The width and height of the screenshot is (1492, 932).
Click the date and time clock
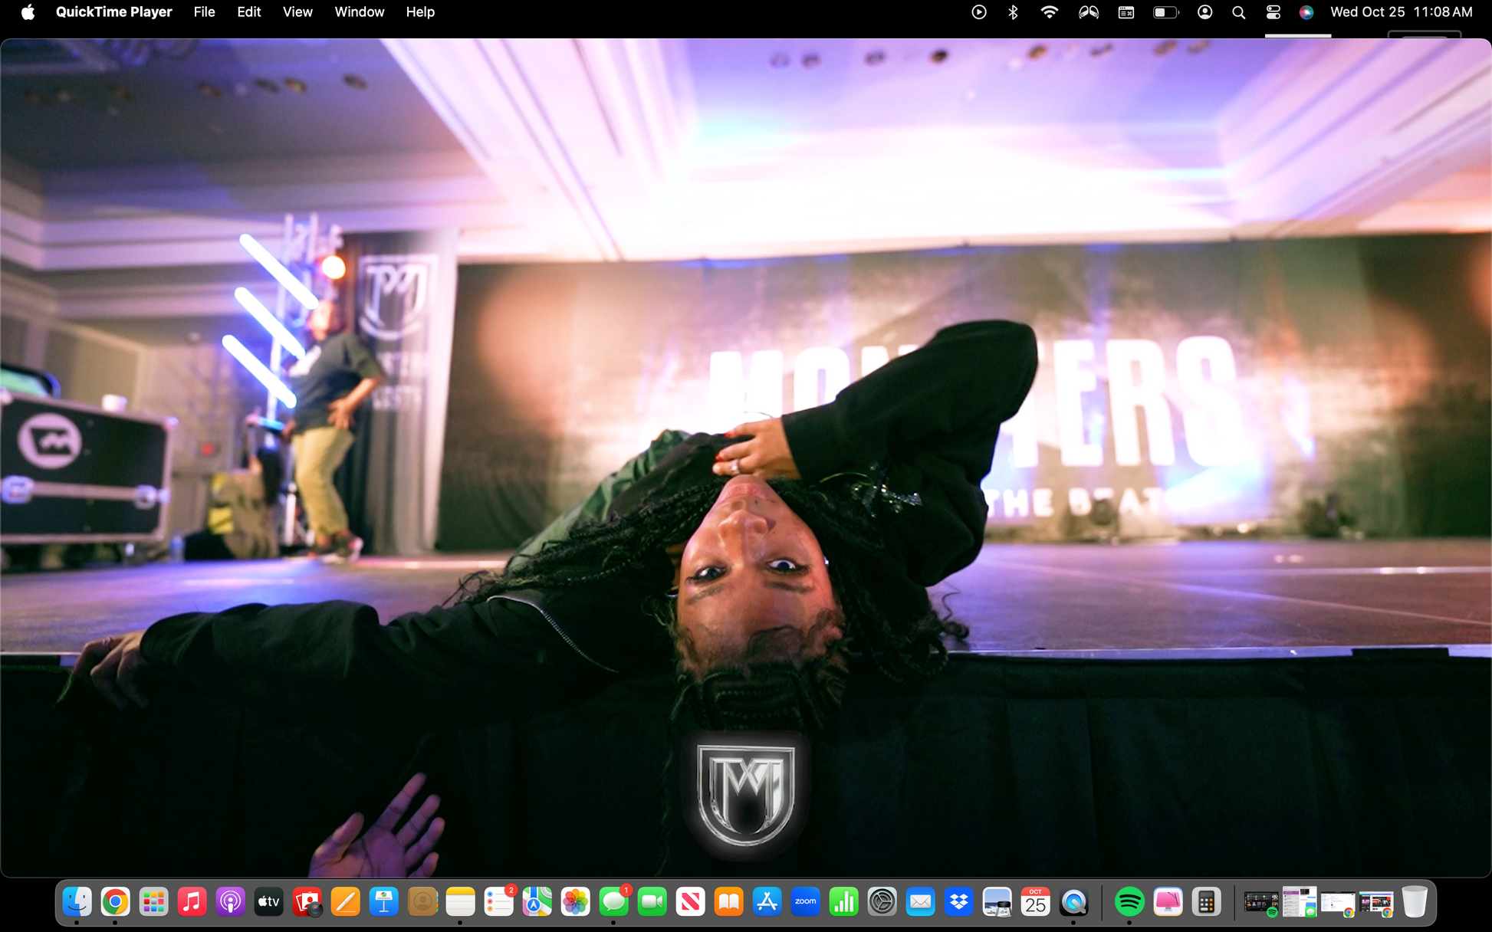(x=1401, y=11)
